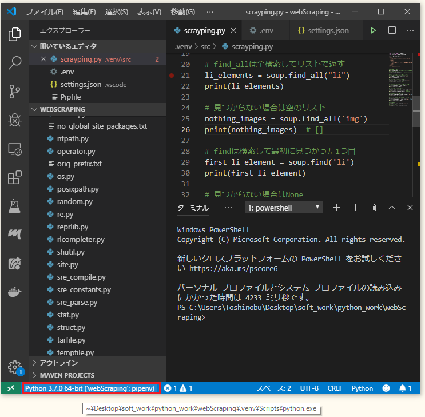Image resolution: width=425 pixels, height=417 pixels.
Task: Open the Live Share arrow icon
Action: tap(15, 263)
